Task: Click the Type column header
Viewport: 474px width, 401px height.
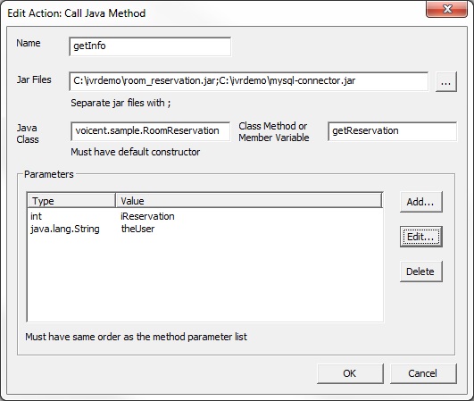Action: pyautogui.click(x=71, y=201)
